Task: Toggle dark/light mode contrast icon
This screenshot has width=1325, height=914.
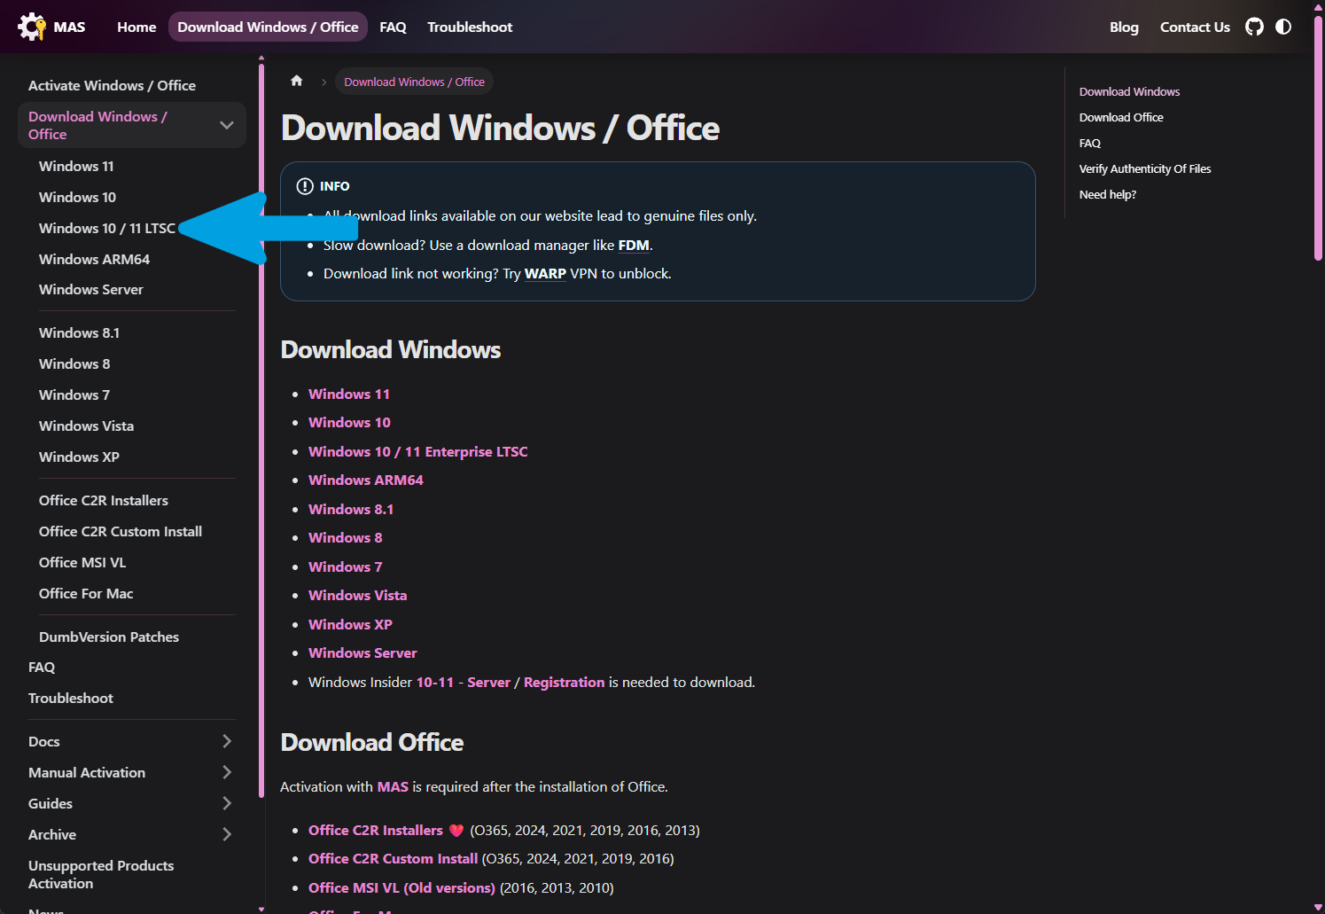Action: pos(1283,27)
